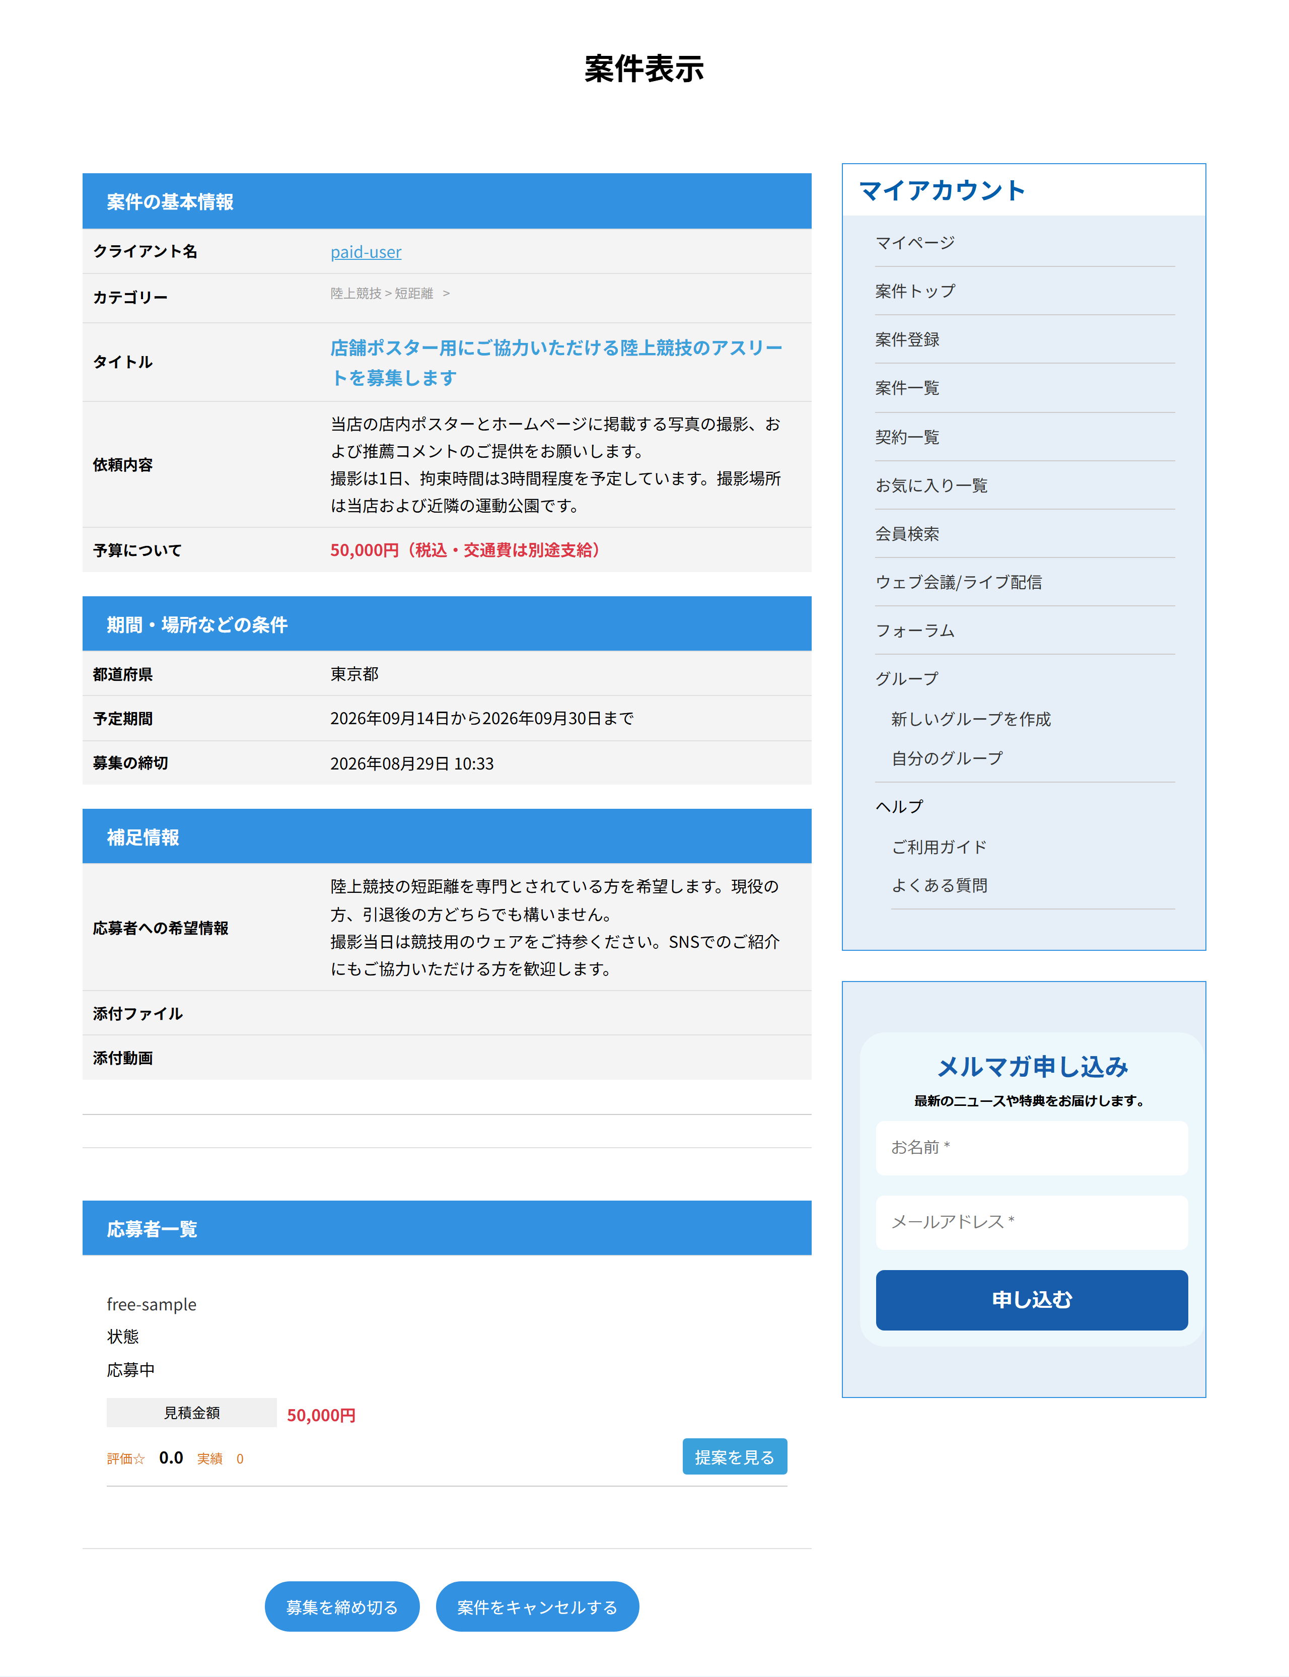Click the deadline 2026年08月29日 10:33
The width and height of the screenshot is (1289, 1677).
click(x=411, y=763)
